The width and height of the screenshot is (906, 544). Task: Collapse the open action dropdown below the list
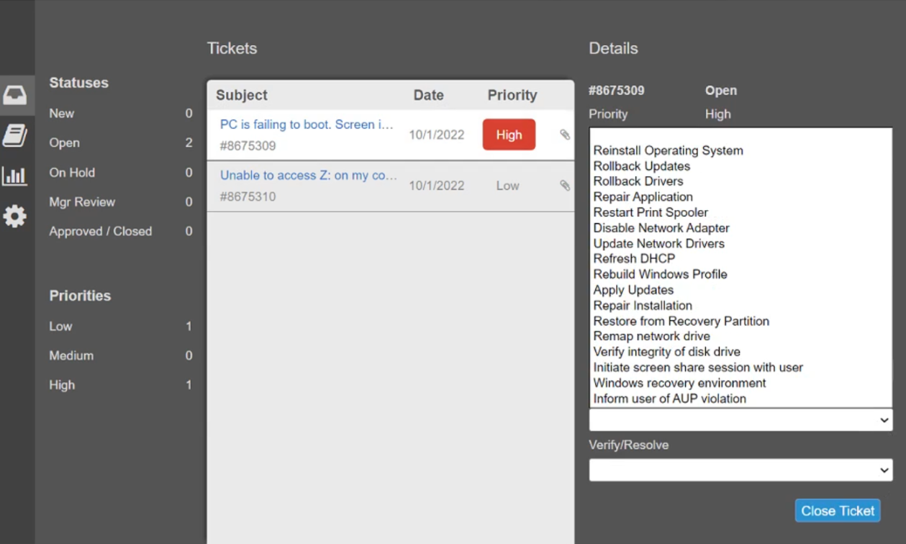click(740, 420)
